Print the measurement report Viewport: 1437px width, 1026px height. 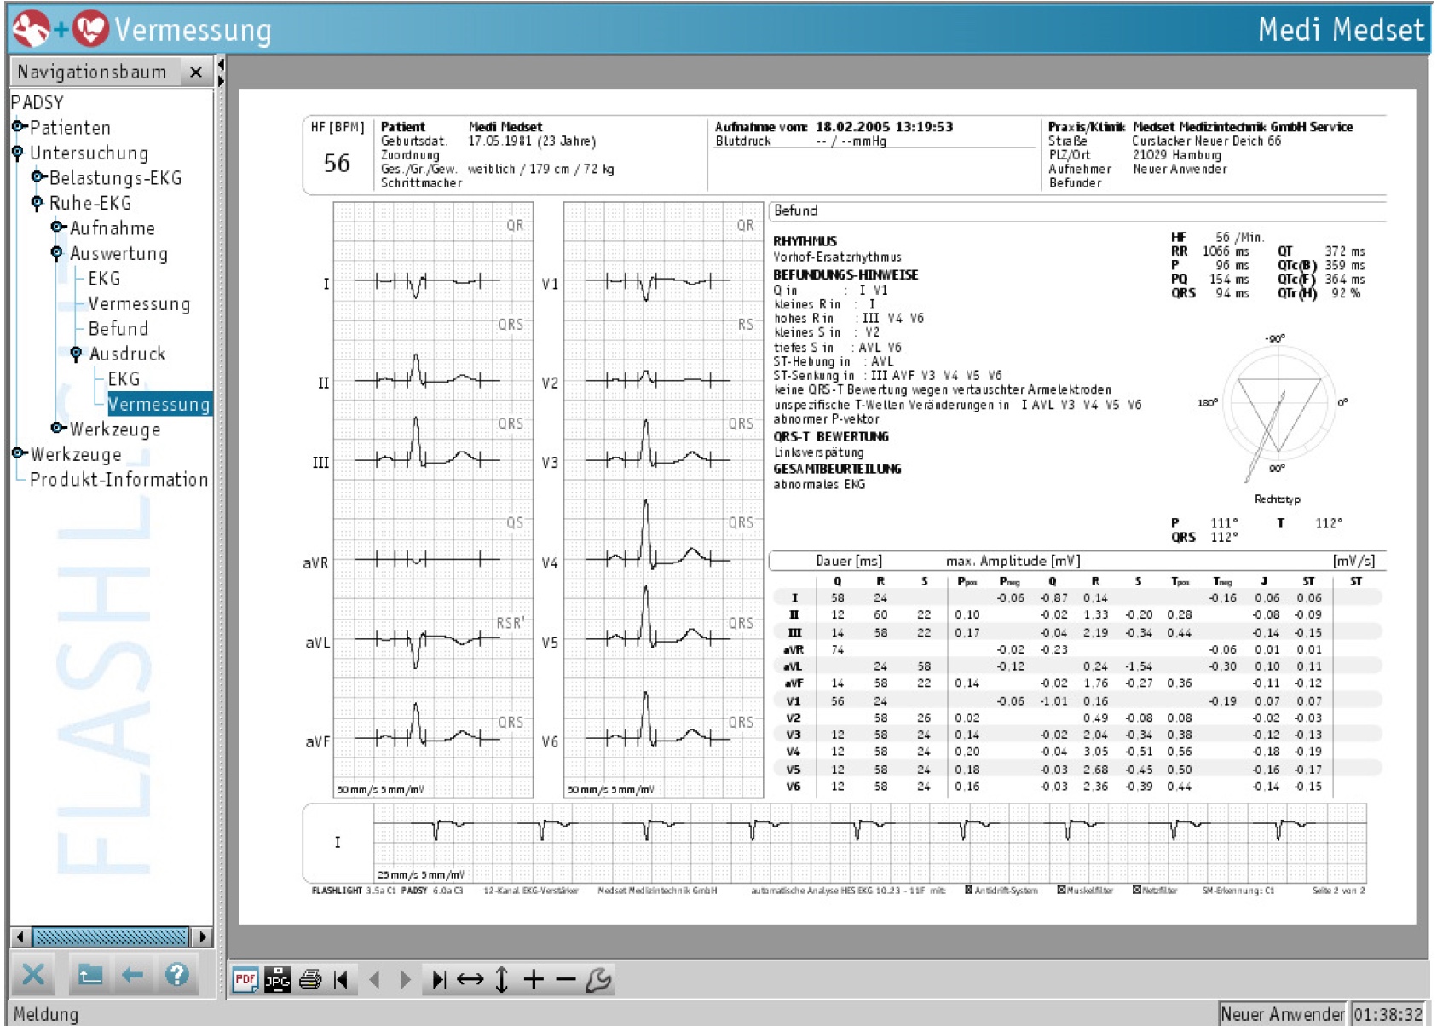pyautogui.click(x=310, y=979)
